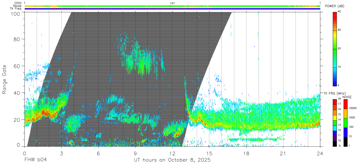Image resolution: width=360 pixels, height=166 pixels.
Task: Select the TX Freq strip above the plot
Action: click(172, 9)
